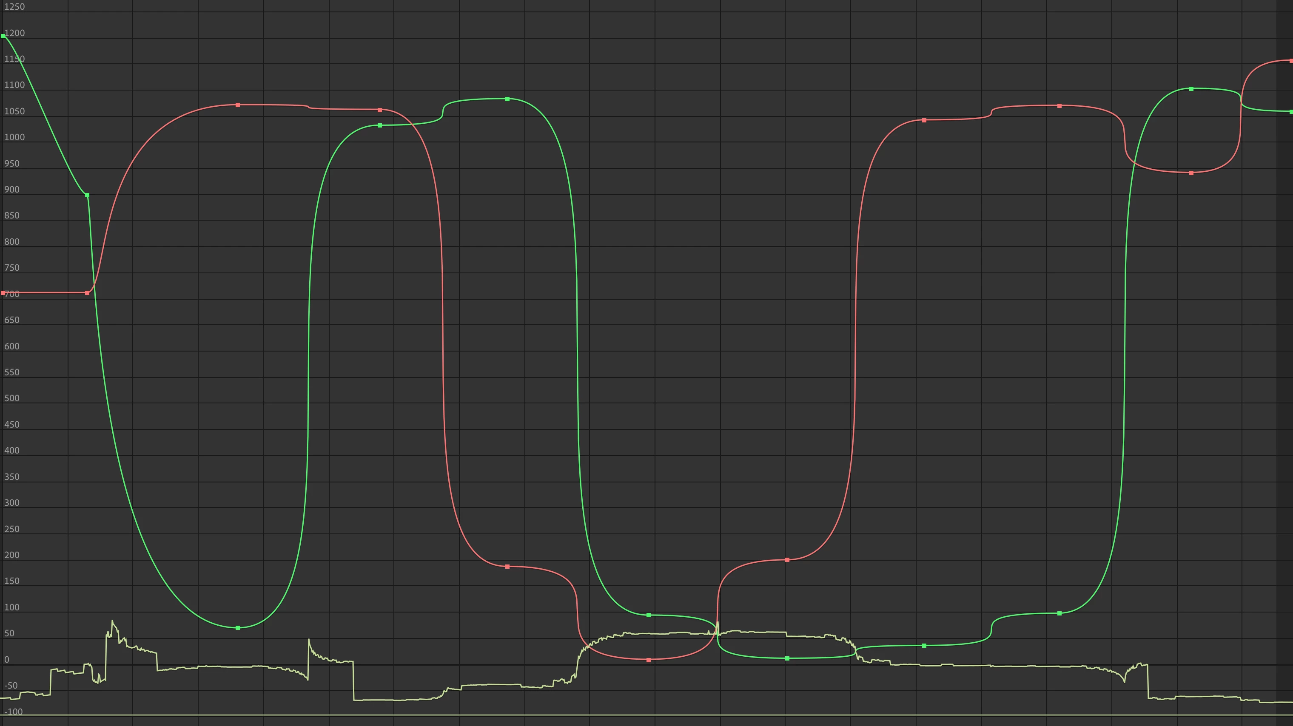
Task: Click the 1250 label on vertical axis
Action: click(x=14, y=7)
